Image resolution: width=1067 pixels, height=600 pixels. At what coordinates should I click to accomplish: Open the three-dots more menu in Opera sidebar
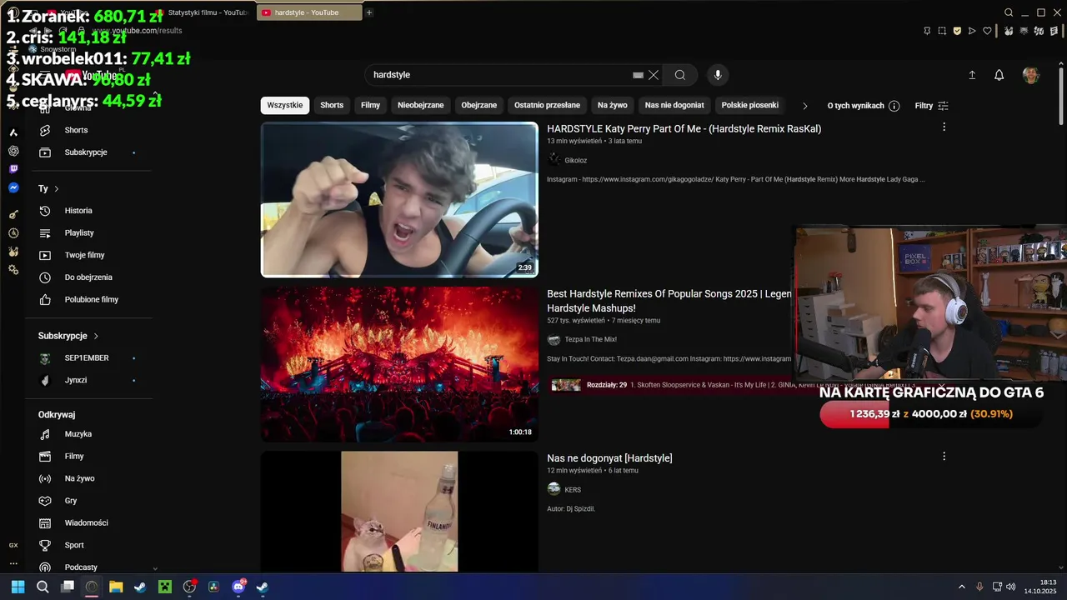pos(13,563)
